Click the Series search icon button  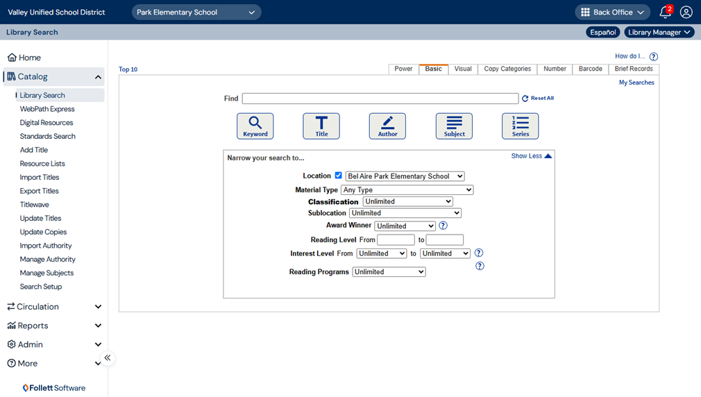[x=520, y=126]
